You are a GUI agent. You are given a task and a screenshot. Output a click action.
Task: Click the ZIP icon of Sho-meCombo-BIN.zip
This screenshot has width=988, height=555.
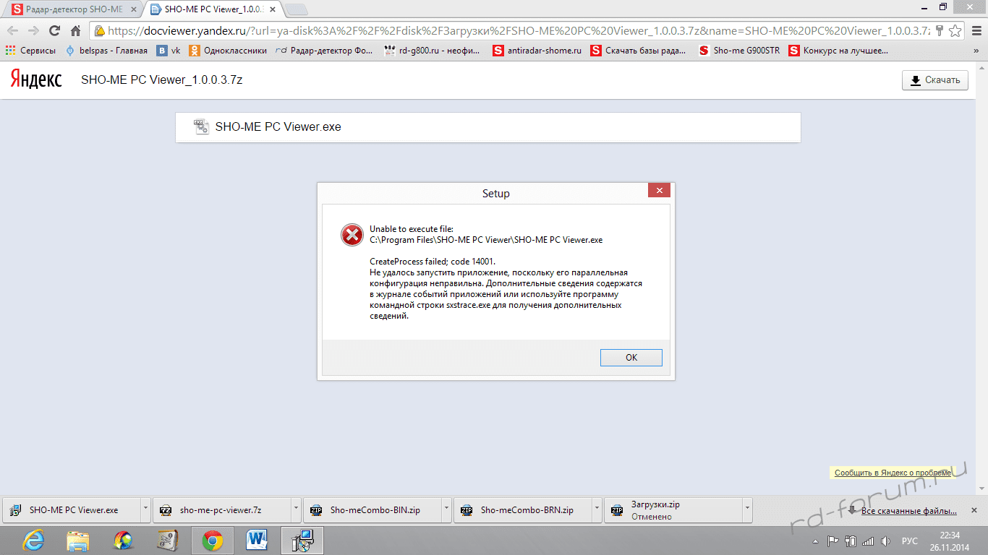tap(316, 510)
